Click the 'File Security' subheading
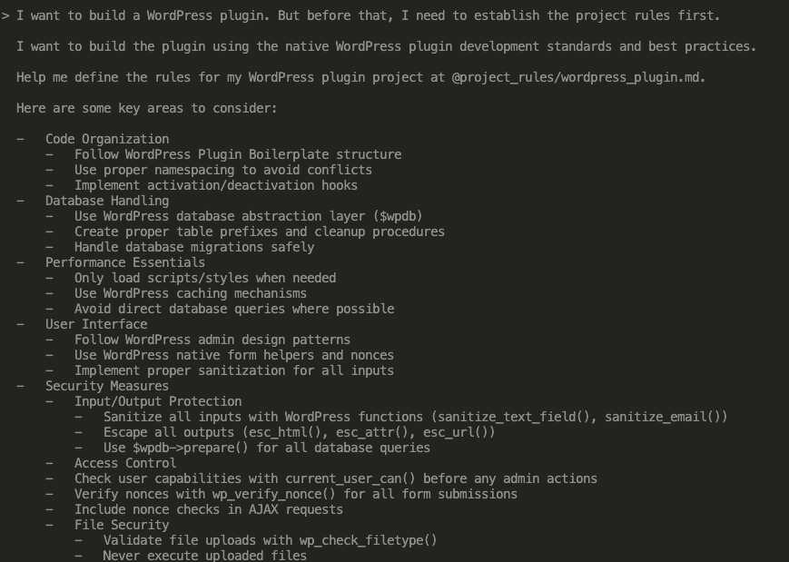This screenshot has height=562, width=789. pos(122,525)
